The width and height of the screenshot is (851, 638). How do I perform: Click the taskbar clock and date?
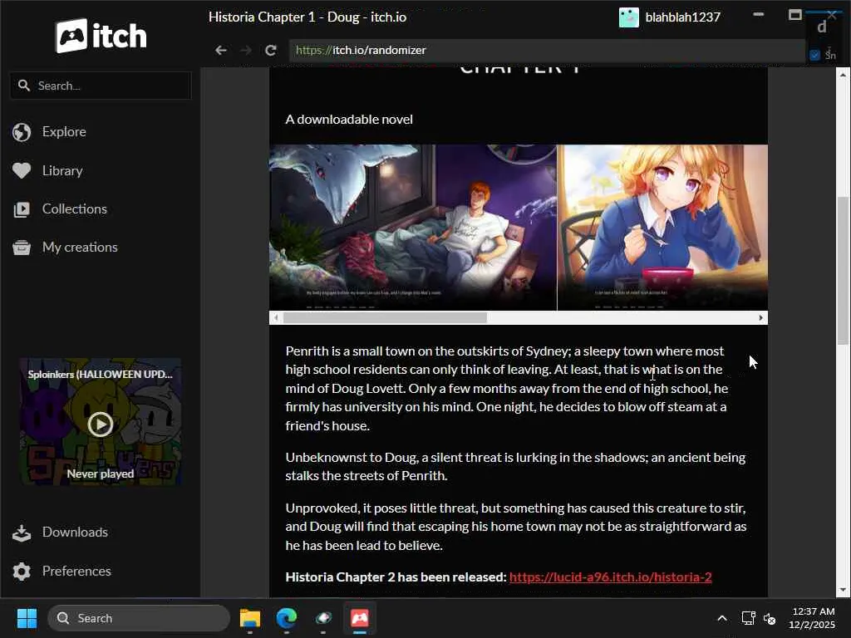812,618
